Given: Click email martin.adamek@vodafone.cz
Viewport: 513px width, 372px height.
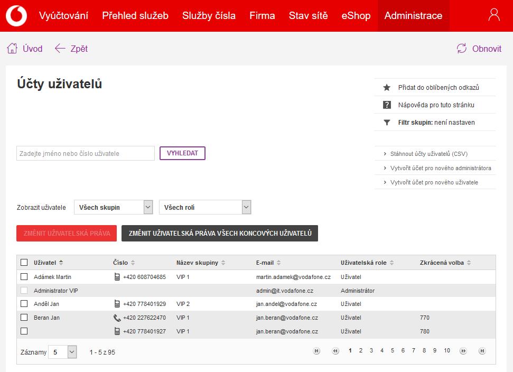Looking at the screenshot, I should tap(293, 277).
